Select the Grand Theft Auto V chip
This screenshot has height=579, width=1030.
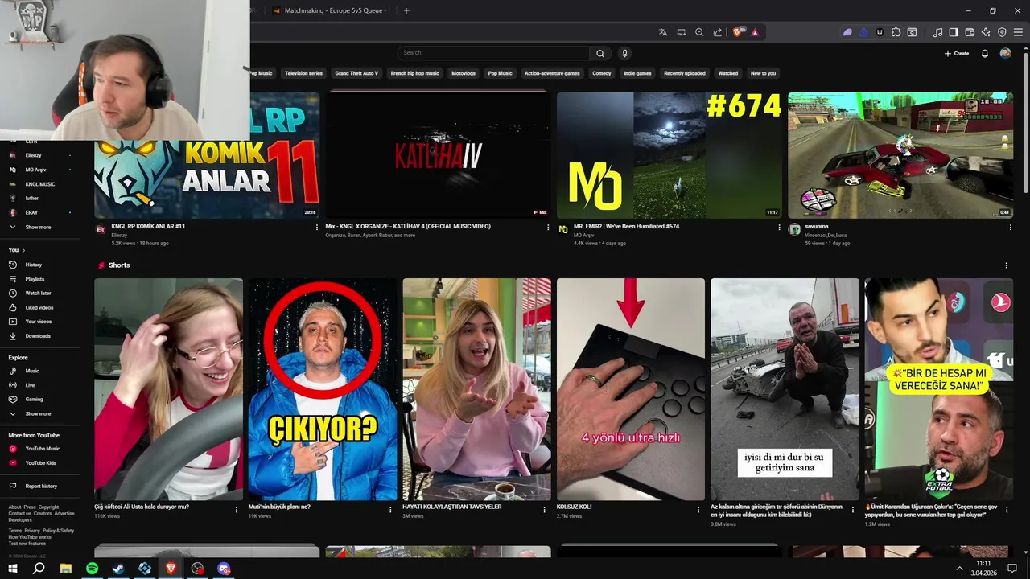(x=356, y=73)
